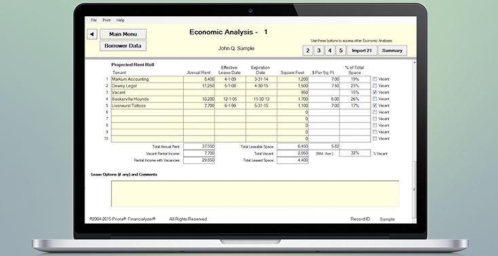This screenshot has width=498, height=256.
Task: Open the Summary view
Action: (x=392, y=51)
